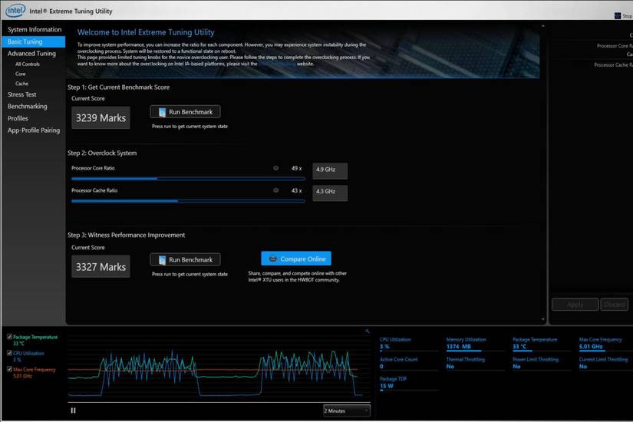
Task: Click the Thermal Throttling monitor tile
Action: click(x=475, y=363)
